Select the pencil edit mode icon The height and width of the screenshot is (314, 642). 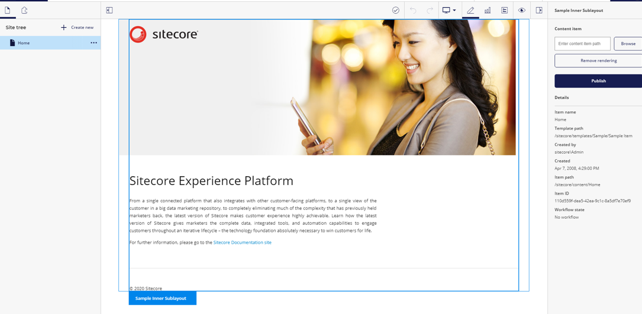[x=470, y=10]
